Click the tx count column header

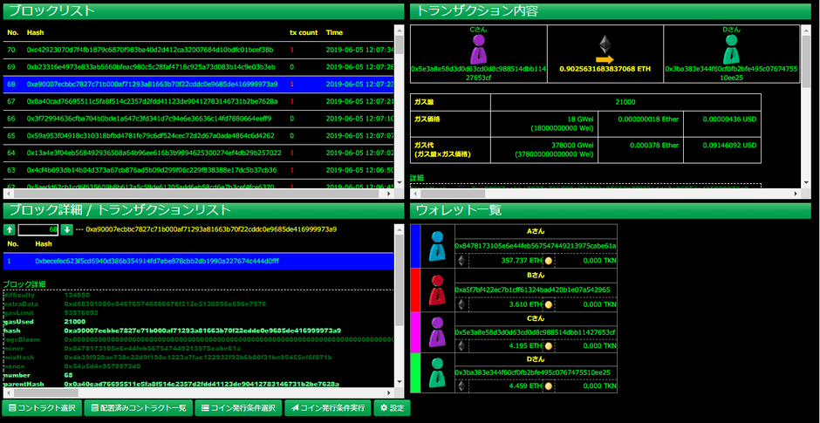pos(304,32)
